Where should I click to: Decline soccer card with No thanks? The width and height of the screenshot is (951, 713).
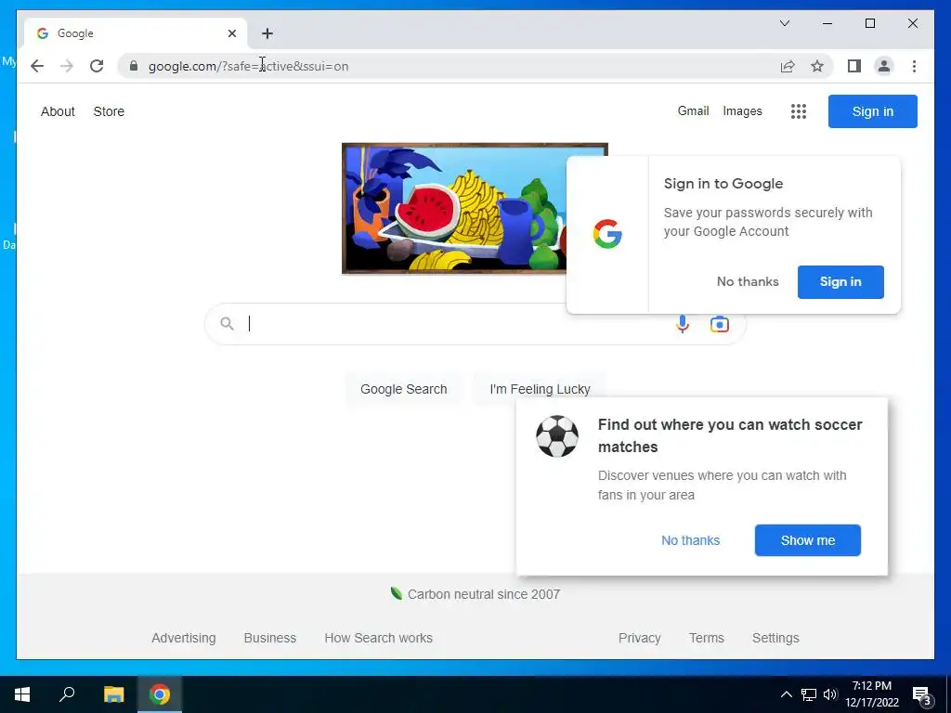point(690,540)
